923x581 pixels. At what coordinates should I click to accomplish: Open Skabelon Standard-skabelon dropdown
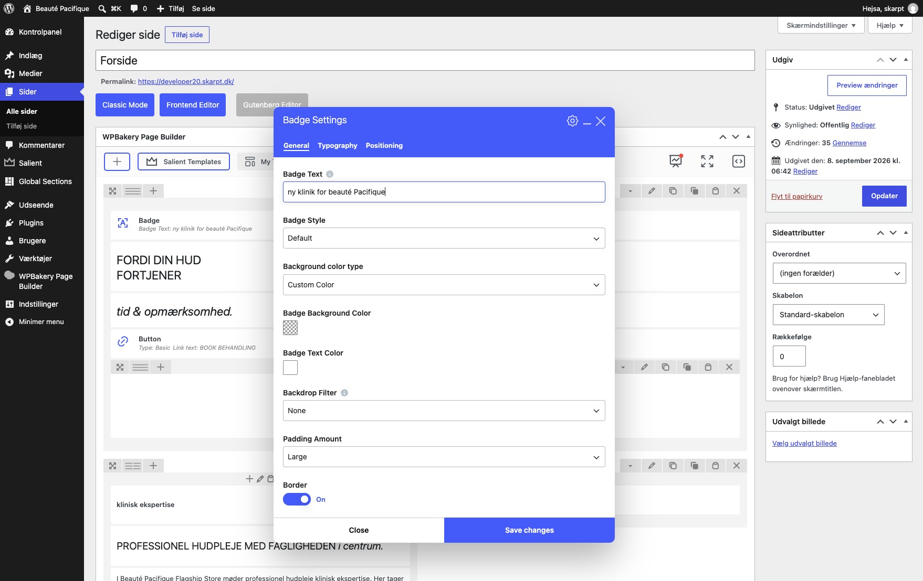click(828, 315)
